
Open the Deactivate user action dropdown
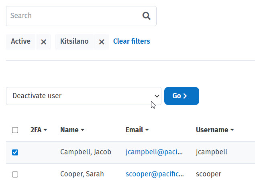(x=84, y=96)
